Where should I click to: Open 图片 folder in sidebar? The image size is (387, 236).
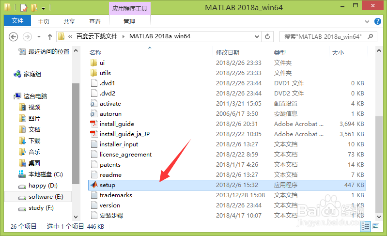click(x=30, y=119)
